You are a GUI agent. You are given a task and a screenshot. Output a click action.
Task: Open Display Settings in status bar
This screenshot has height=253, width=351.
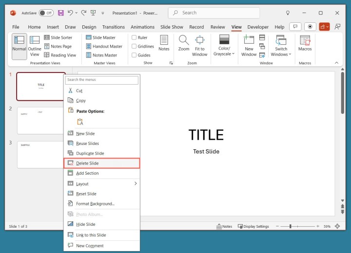pyautogui.click(x=253, y=226)
